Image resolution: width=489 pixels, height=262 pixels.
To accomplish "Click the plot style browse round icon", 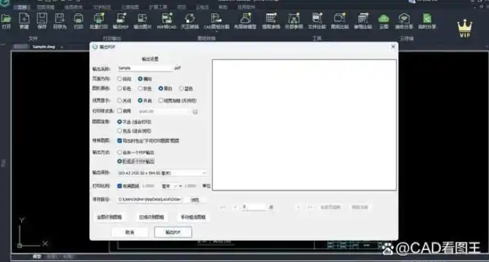I will pos(195,112).
